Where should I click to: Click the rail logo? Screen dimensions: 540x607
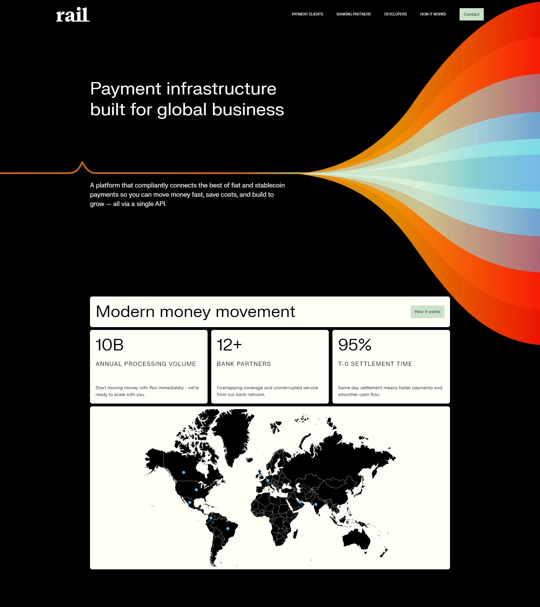[73, 15]
